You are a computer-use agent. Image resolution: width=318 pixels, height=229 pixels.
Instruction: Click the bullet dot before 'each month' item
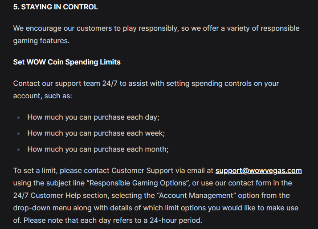(x=19, y=150)
